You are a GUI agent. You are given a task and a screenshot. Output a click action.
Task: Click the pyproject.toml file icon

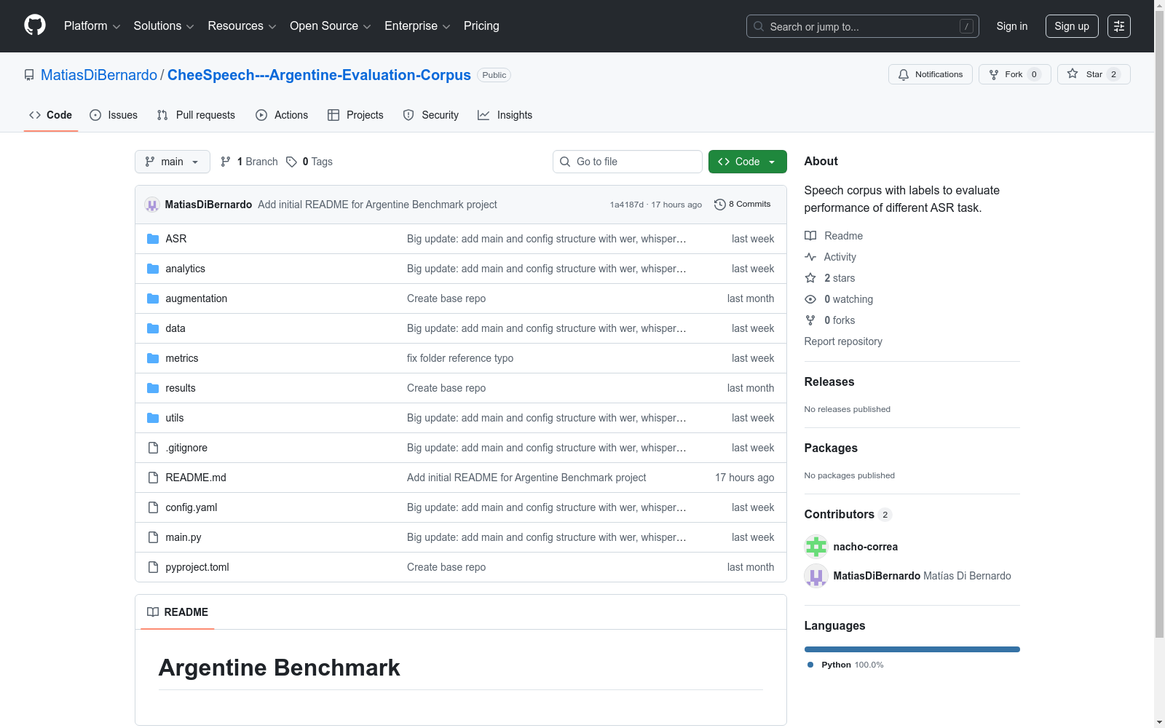[153, 567]
